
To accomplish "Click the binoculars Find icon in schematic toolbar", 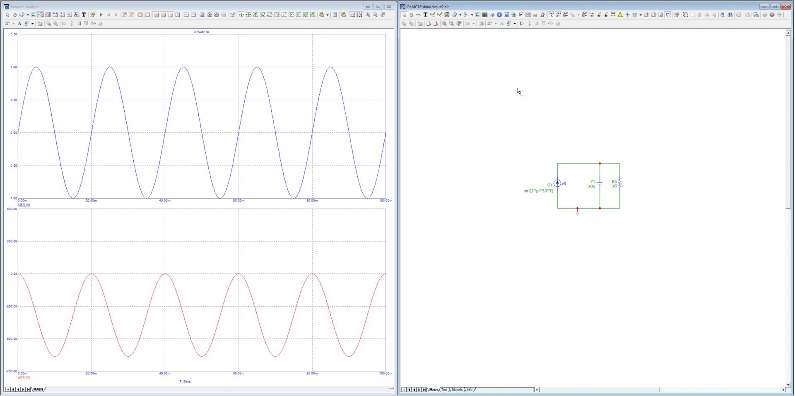I will [x=730, y=14].
